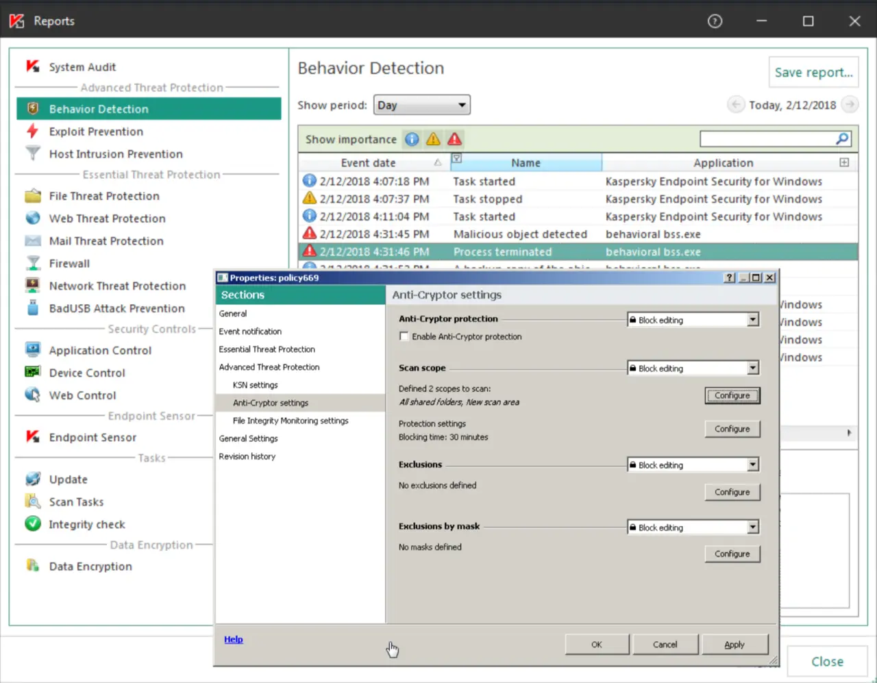Open the Show period dropdown
This screenshot has width=877, height=683.
421,105
